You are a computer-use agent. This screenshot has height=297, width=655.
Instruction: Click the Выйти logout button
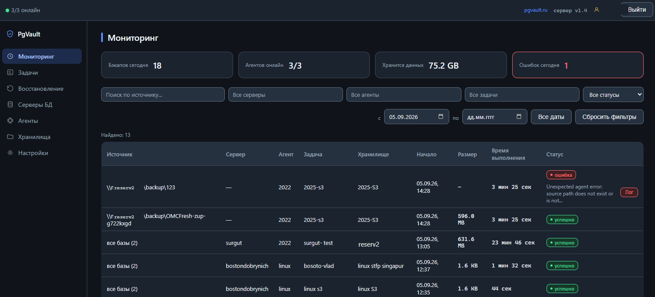637,10
